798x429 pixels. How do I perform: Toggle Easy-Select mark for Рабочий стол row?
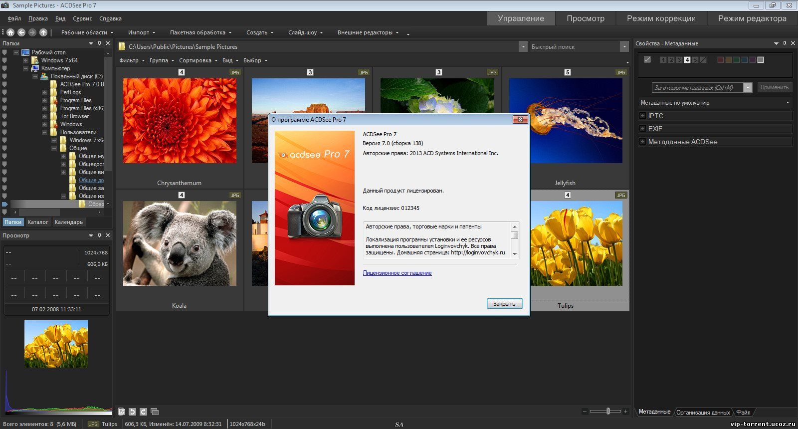[4, 52]
